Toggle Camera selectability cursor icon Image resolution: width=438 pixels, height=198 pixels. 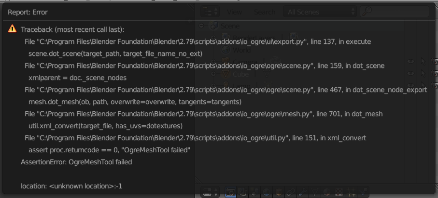[423, 62]
